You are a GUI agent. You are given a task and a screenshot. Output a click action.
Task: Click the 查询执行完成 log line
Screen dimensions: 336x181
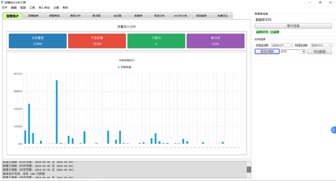[24, 174]
